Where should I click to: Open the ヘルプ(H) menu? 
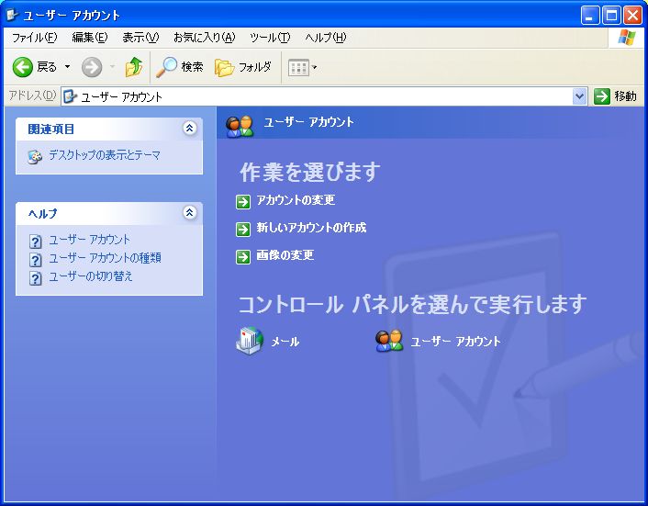pyautogui.click(x=325, y=38)
